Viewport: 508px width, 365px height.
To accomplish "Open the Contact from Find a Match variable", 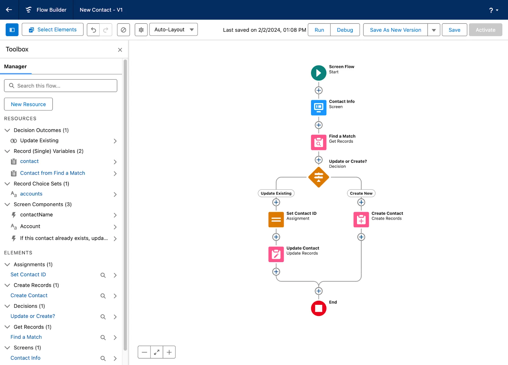I will click(x=52, y=173).
